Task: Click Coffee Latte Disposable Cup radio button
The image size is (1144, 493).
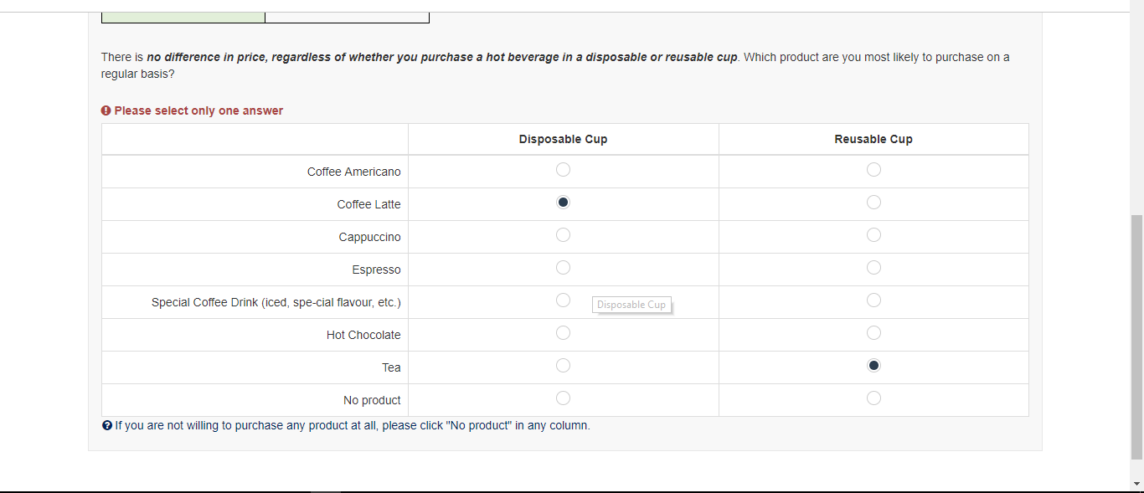Action: click(x=563, y=203)
